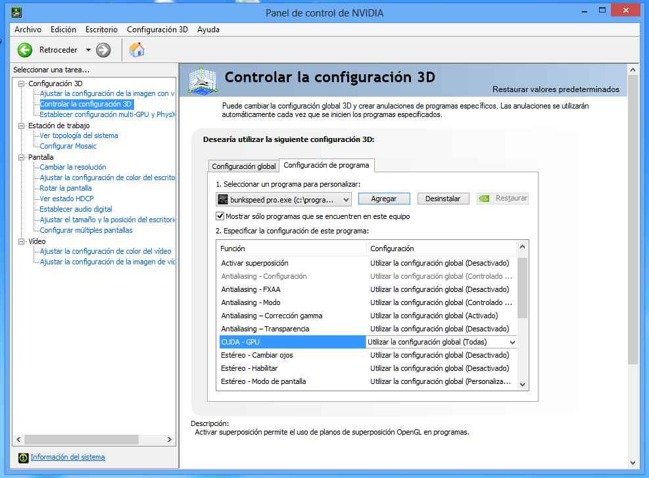The width and height of the screenshot is (649, 478).
Task: Select the Configuración de programa tab
Action: point(326,165)
